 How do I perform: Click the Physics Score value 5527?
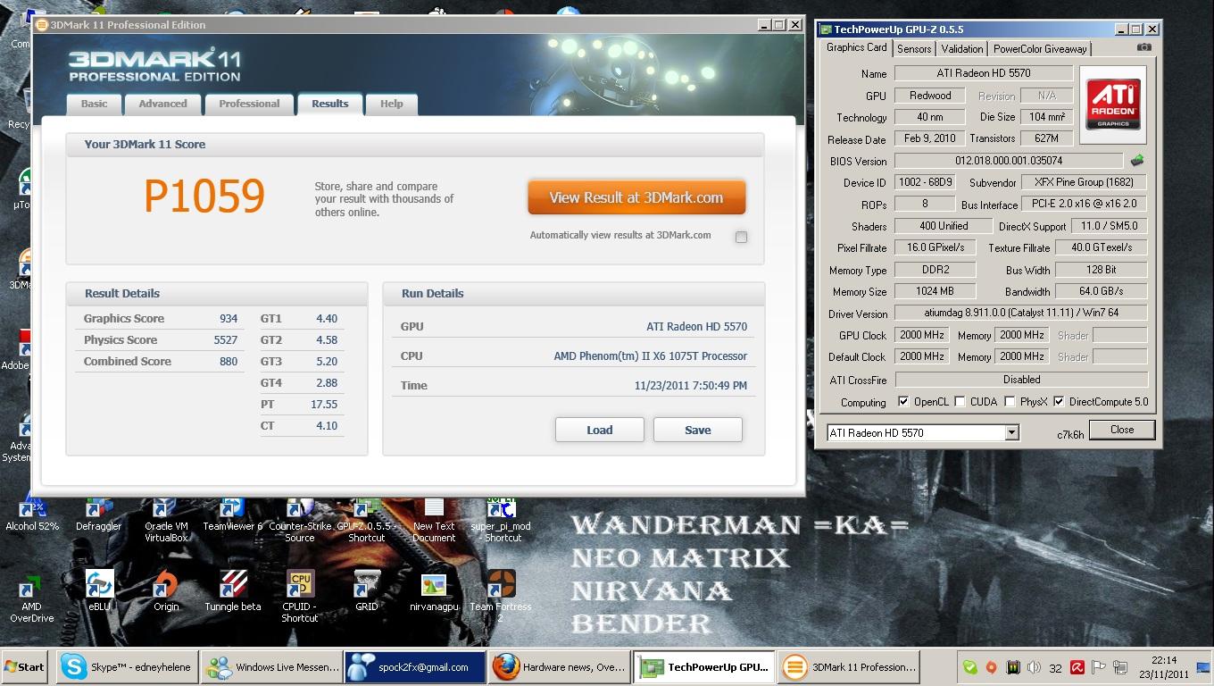tap(226, 340)
